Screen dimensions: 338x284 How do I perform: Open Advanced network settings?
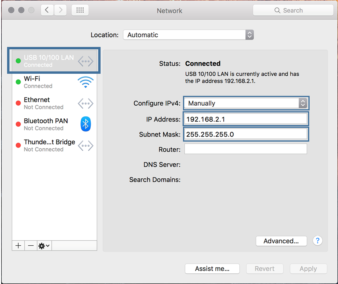(281, 241)
